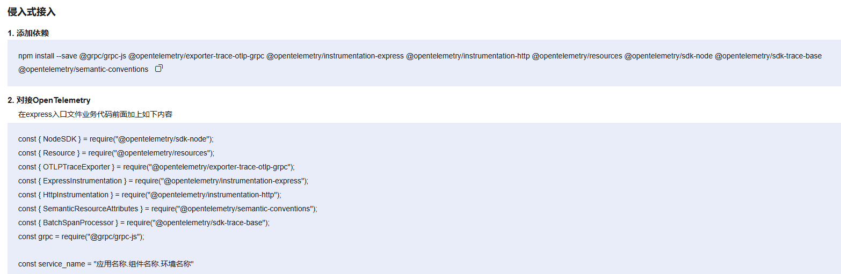Image resolution: width=841 pixels, height=274 pixels.
Task: Place cursor on the NodeSDK require line
Action: click(116, 139)
